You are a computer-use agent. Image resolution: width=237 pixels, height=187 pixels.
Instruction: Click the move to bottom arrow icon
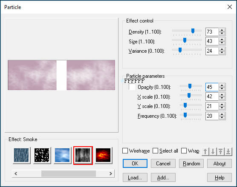point(228,152)
